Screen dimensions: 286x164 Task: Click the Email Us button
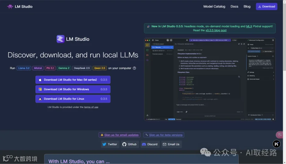coord(171,144)
